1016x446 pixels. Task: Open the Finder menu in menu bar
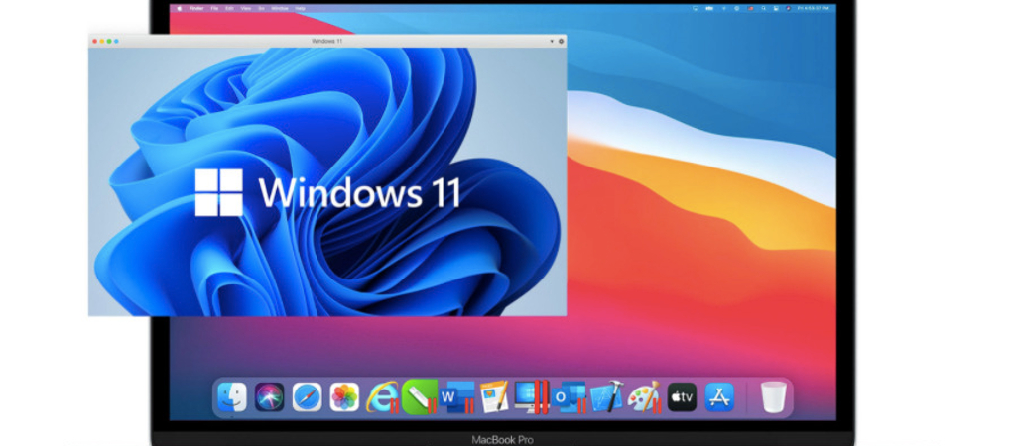[x=195, y=7]
